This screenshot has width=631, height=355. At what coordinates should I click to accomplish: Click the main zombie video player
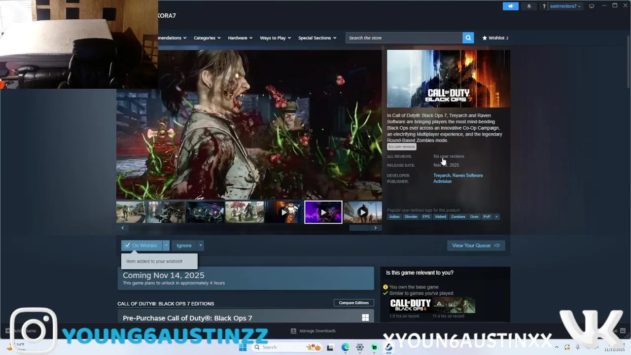point(249,125)
